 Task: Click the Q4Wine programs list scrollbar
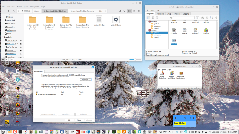click(x=217, y=35)
